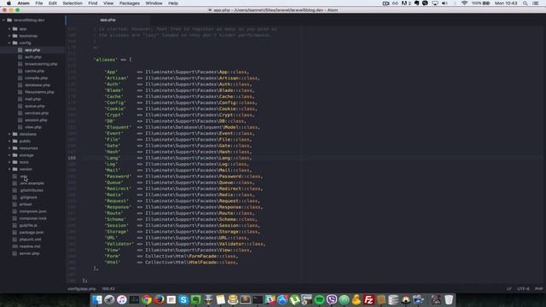Click the battery status indicator
This screenshot has width=546, height=307.
(481, 3)
